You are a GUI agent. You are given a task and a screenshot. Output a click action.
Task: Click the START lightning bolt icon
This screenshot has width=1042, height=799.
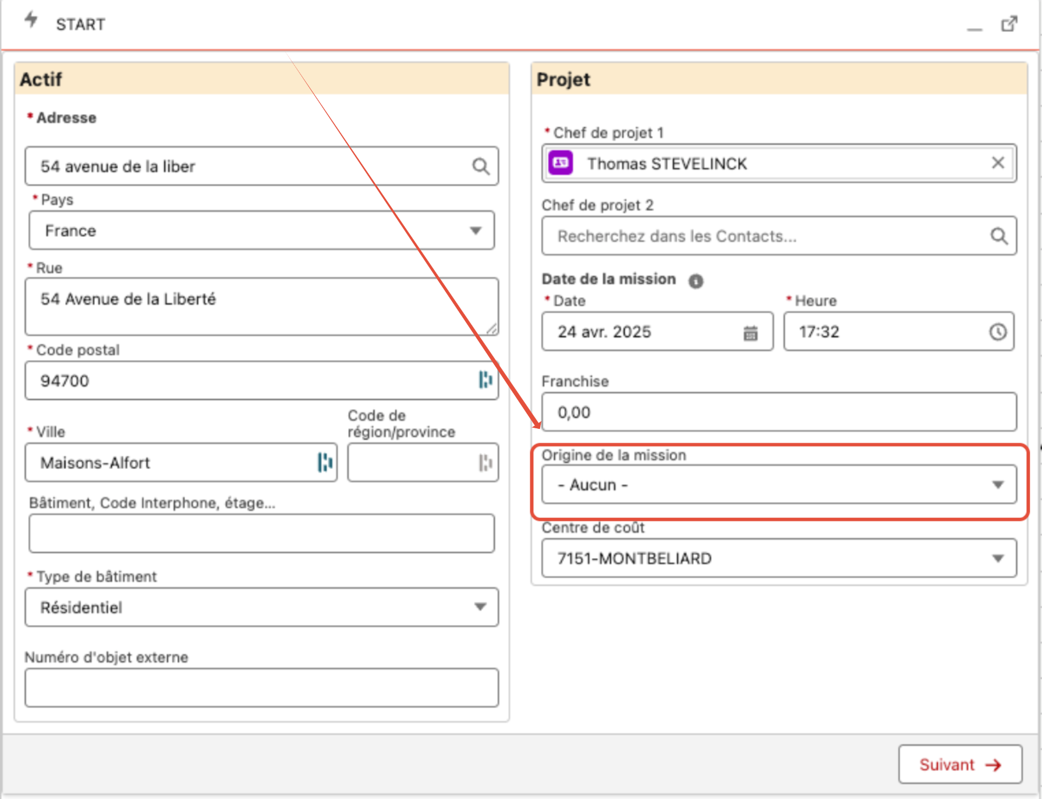click(x=31, y=20)
